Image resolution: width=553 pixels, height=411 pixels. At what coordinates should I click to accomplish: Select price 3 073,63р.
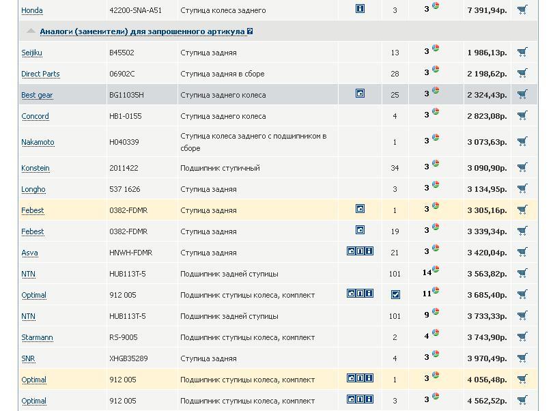[x=487, y=142]
